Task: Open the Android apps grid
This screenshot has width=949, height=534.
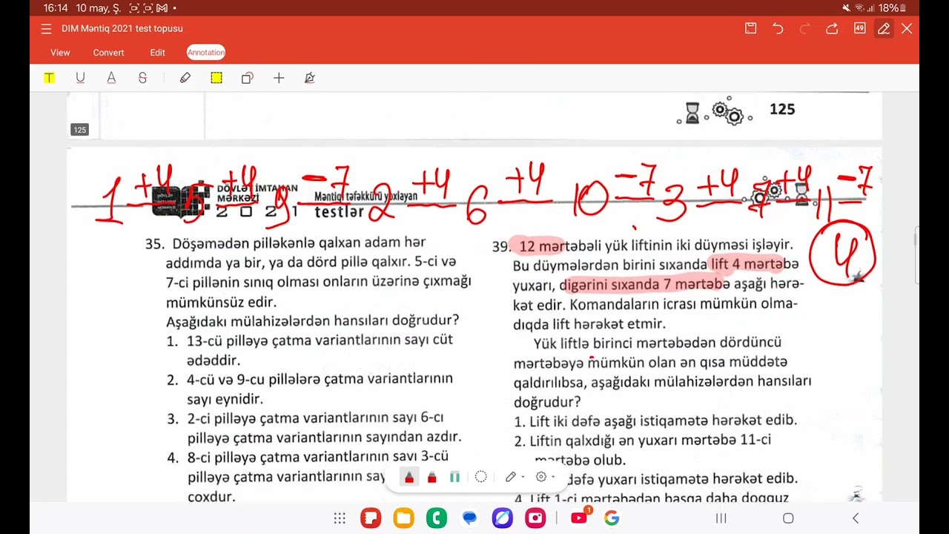Action: pyautogui.click(x=340, y=518)
